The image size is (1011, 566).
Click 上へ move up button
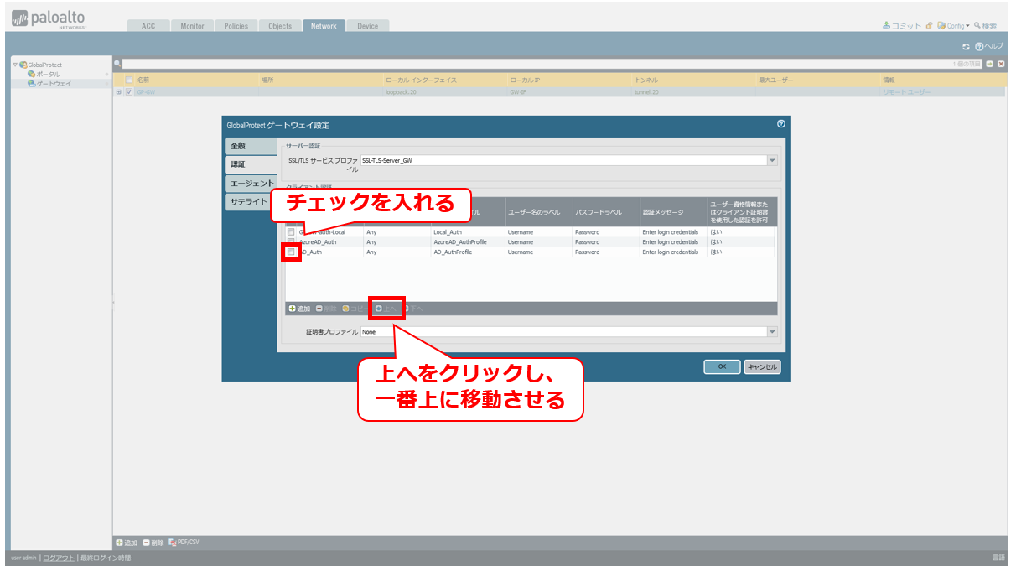(386, 309)
